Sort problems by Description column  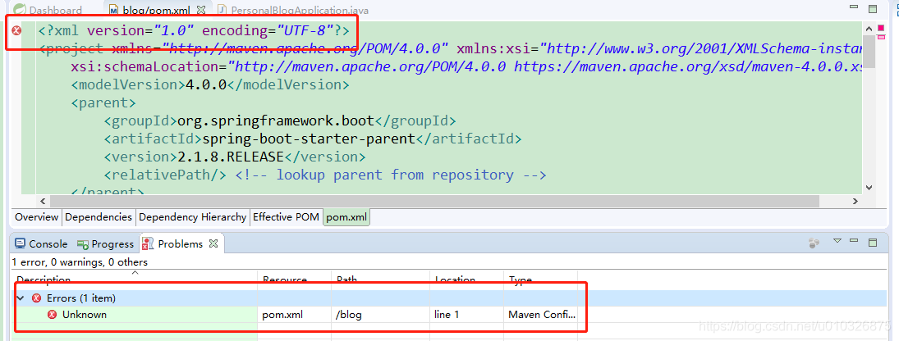click(x=135, y=280)
